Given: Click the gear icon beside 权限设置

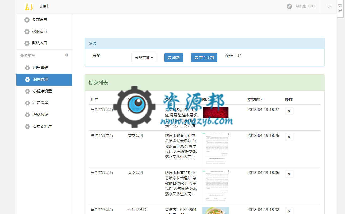Looking at the screenshot, I should pyautogui.click(x=27, y=31).
